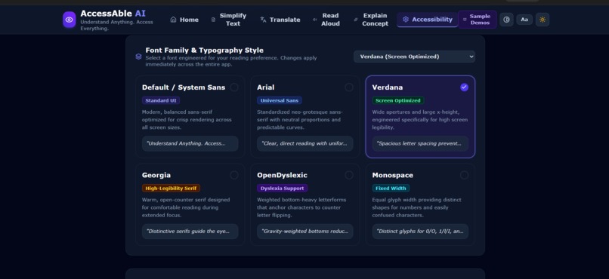
Task: Click the Georgia card title
Action: [x=156, y=175]
